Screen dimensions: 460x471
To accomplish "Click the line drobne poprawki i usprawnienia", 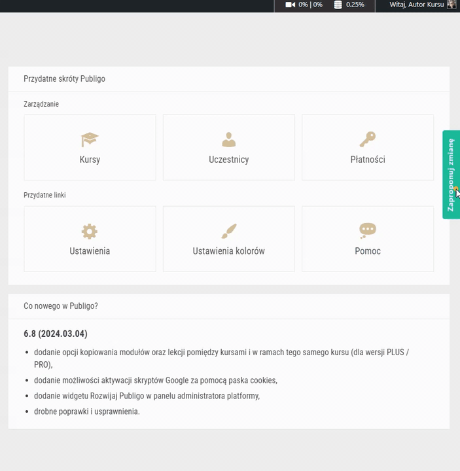I will point(87,411).
